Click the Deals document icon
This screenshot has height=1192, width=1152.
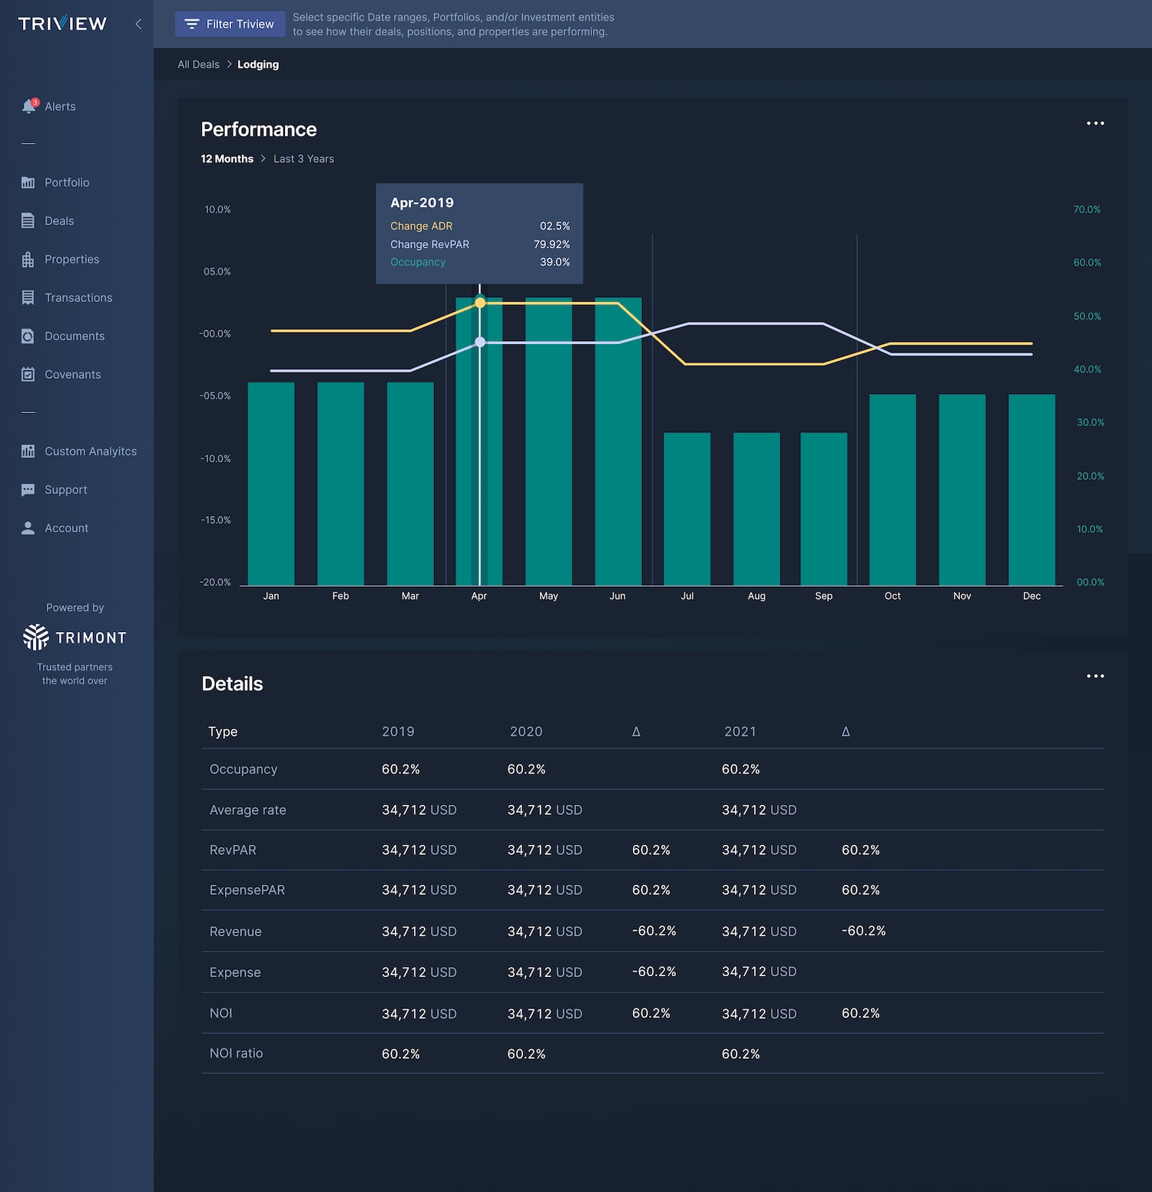pyautogui.click(x=28, y=220)
